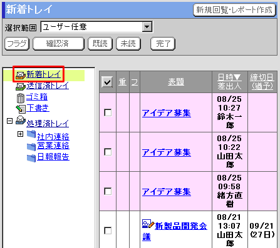Open the 処理済トレイ folder link
Screen dimensions: 280x248
coord(48,123)
